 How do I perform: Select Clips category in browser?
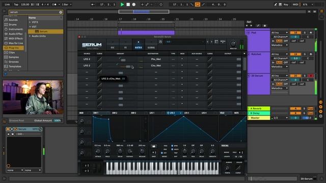point(12,52)
